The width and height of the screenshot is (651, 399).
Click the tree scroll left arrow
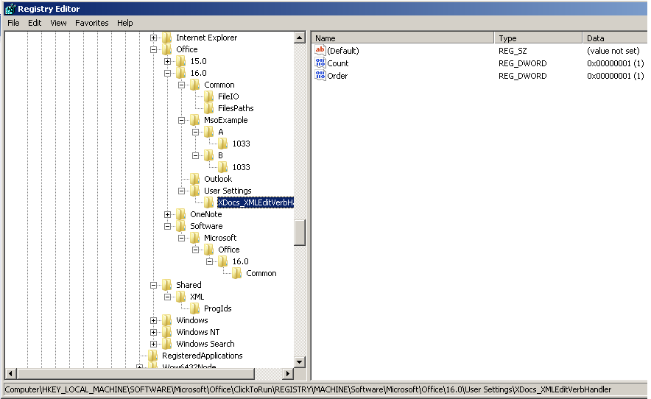pos(11,374)
